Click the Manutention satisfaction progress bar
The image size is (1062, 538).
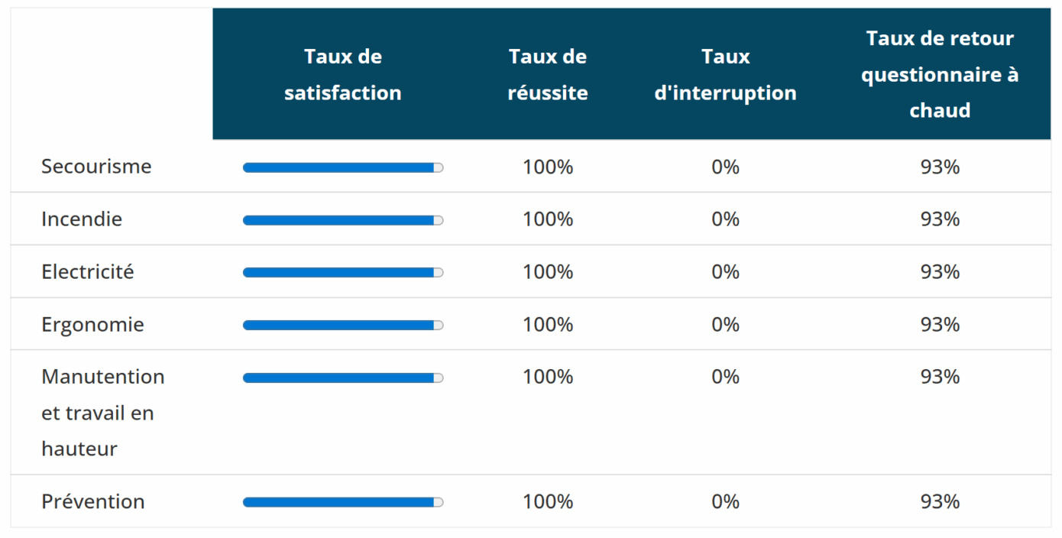pyautogui.click(x=342, y=378)
